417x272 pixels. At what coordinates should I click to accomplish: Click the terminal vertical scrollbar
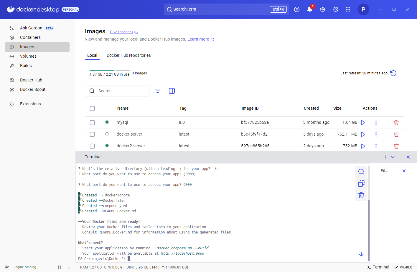click(x=369, y=230)
